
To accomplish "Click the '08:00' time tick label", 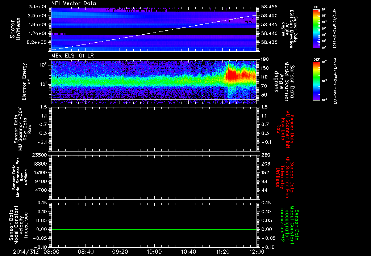I will 51,252.
